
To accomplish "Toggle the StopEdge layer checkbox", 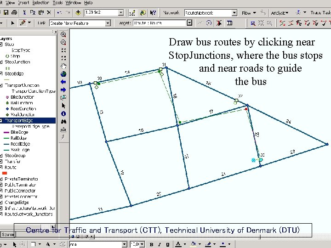I will coord(1,73).
